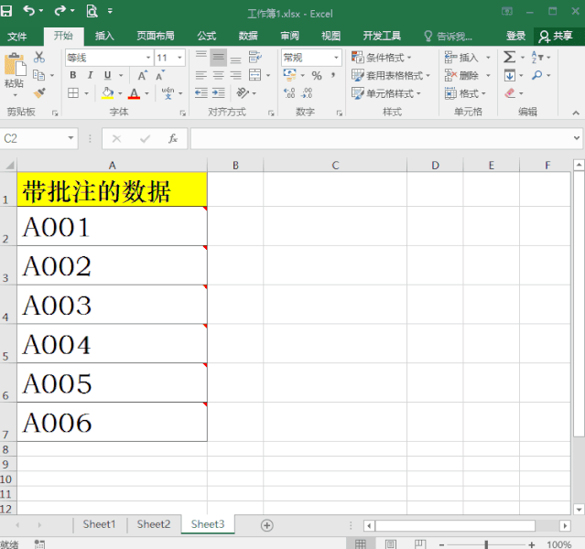Screen dimensions: 585x549
Task: Click the 共享 Share button
Action: coord(556,36)
